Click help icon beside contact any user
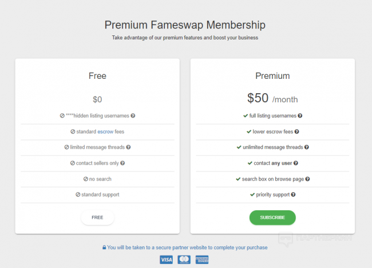The image size is (372, 268). coord(296,163)
